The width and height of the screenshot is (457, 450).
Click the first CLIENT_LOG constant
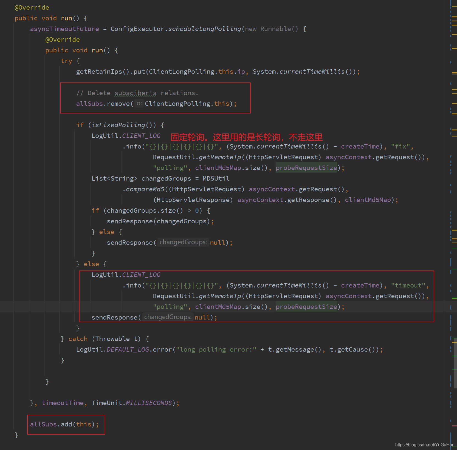(x=141, y=136)
